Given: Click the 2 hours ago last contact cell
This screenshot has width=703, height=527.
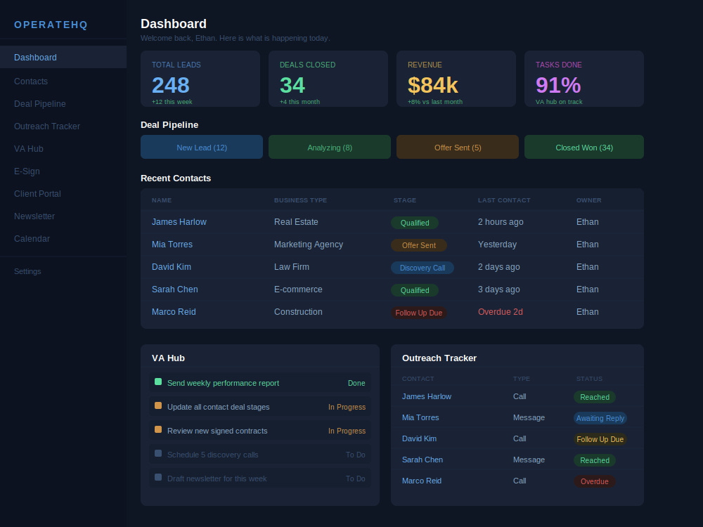Looking at the screenshot, I should (501, 222).
